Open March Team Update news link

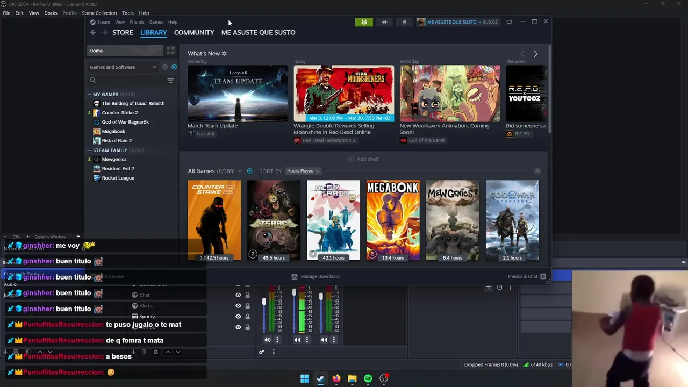pyautogui.click(x=212, y=126)
